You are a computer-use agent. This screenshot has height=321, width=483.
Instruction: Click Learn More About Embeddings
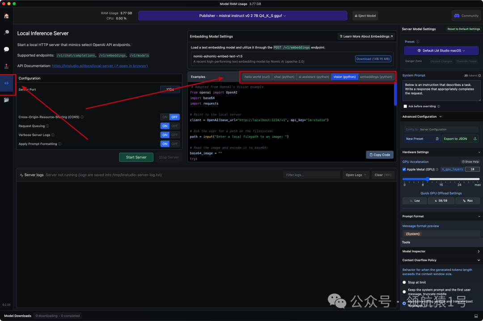[366, 36]
